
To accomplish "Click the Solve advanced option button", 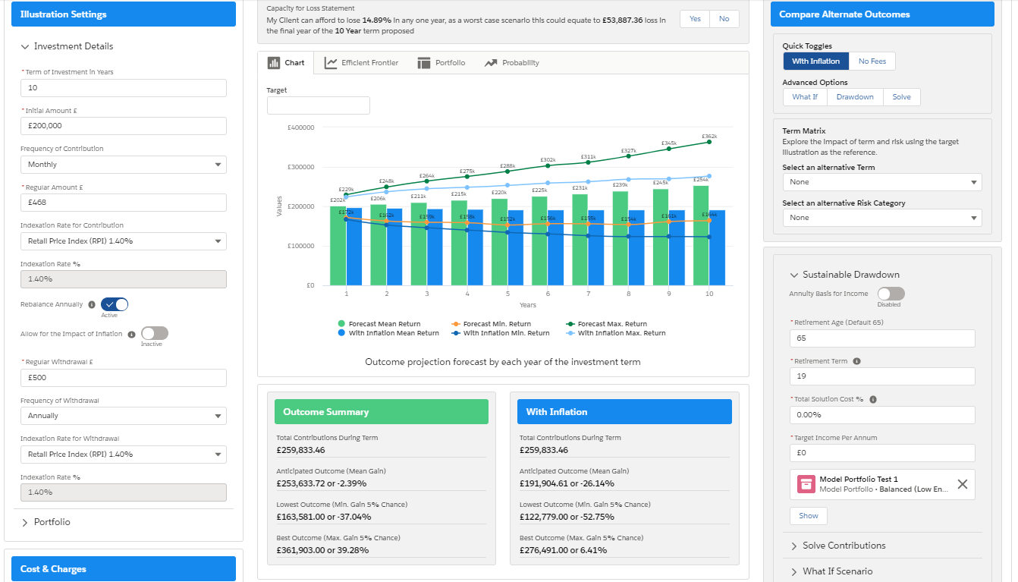I will (902, 97).
